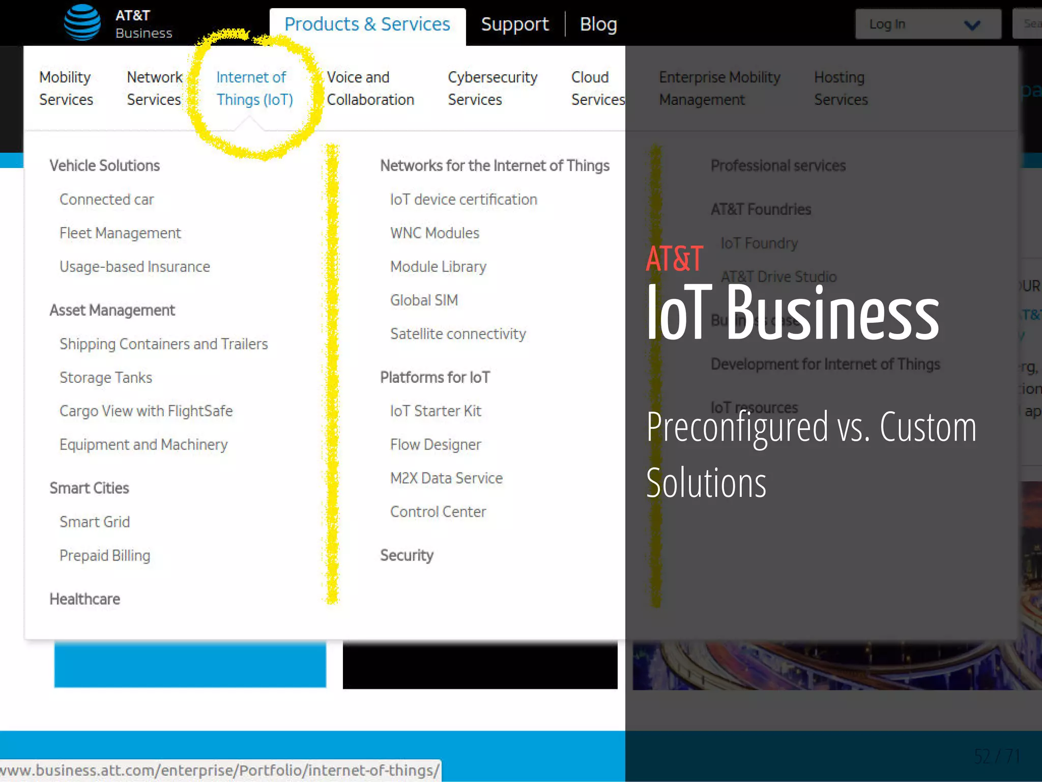
Task: Open the Log In dropdown
Action: [x=928, y=24]
